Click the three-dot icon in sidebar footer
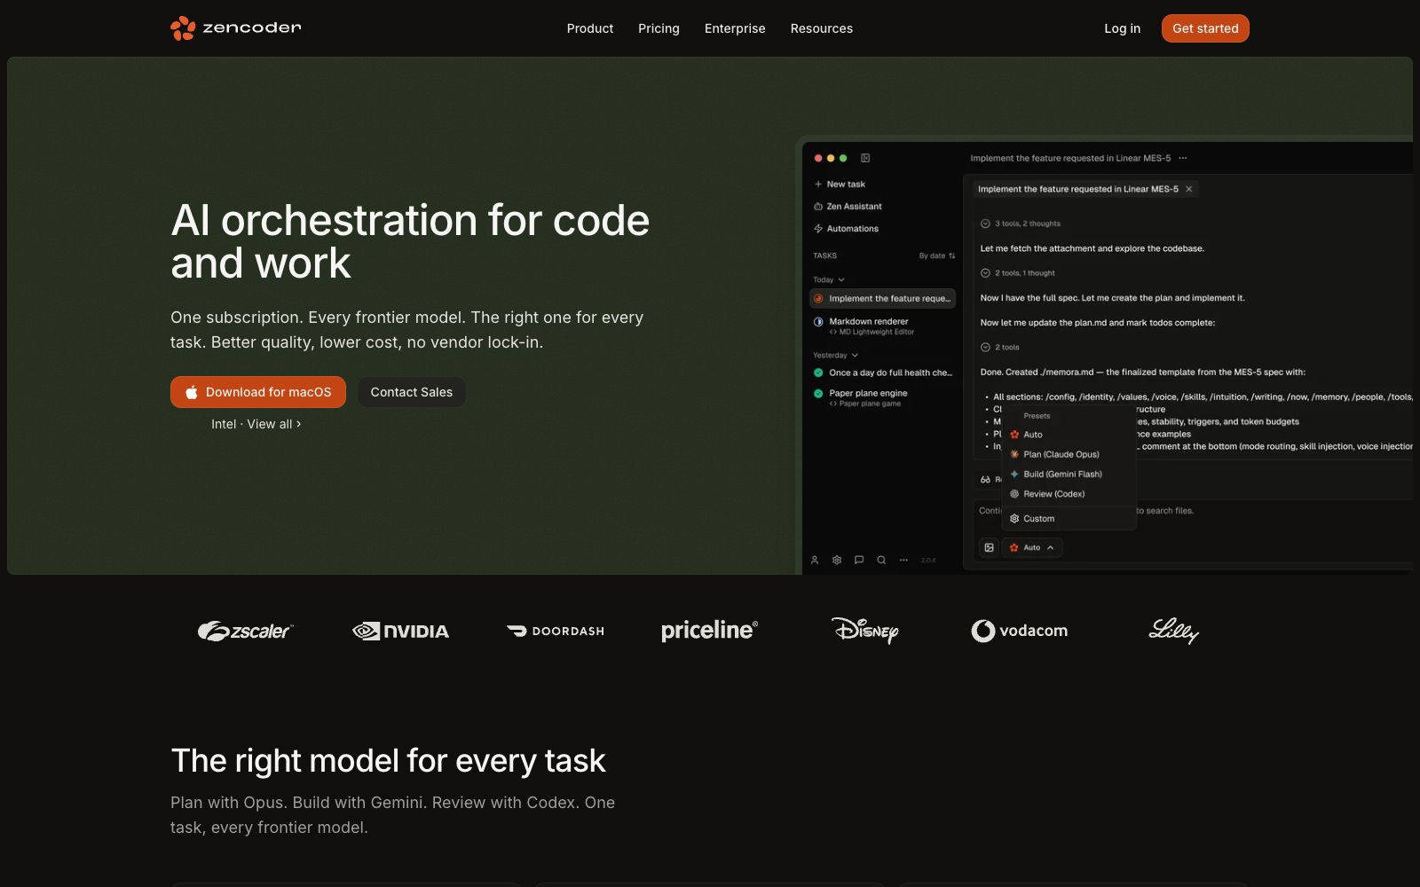 coord(903,560)
